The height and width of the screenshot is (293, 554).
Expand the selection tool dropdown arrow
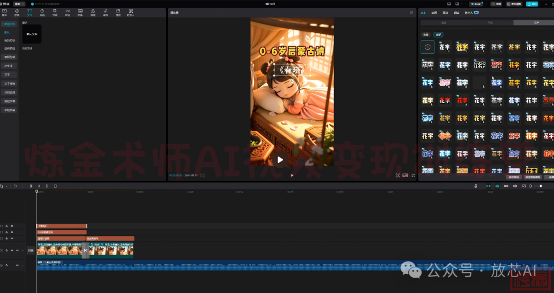pyautogui.click(x=7, y=186)
